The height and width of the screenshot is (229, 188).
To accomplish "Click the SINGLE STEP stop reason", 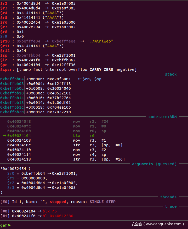I will pyautogui.click(x=102, y=202).
